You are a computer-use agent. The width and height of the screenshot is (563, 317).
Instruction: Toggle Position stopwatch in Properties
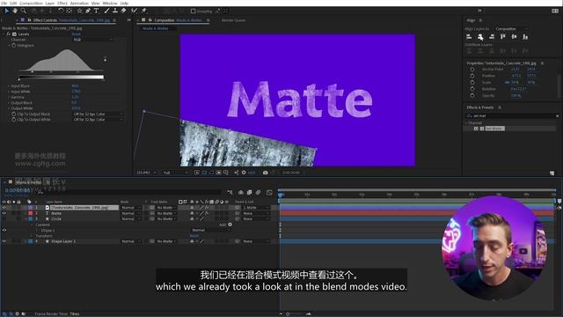pyautogui.click(x=472, y=76)
